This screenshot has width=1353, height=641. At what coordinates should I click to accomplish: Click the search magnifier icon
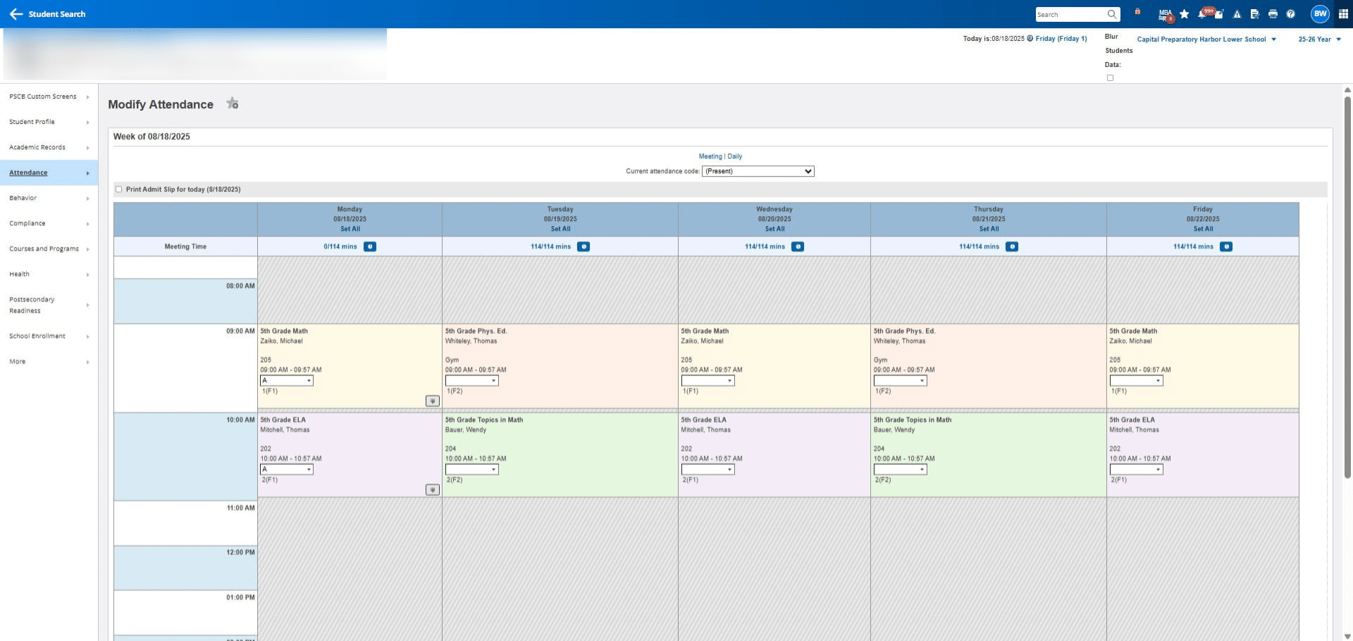click(1111, 14)
